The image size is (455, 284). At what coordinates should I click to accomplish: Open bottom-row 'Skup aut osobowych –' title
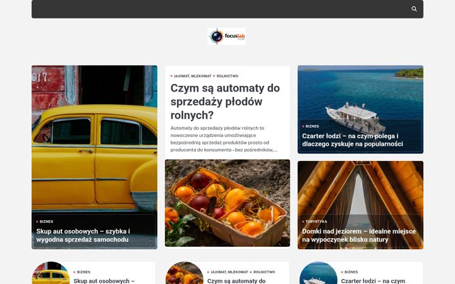pyautogui.click(x=104, y=281)
